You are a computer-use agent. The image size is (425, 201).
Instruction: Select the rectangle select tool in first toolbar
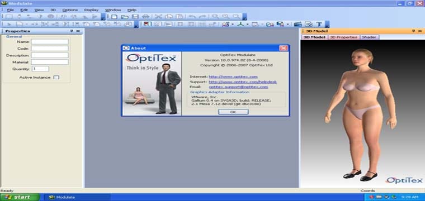(x=9, y=17)
